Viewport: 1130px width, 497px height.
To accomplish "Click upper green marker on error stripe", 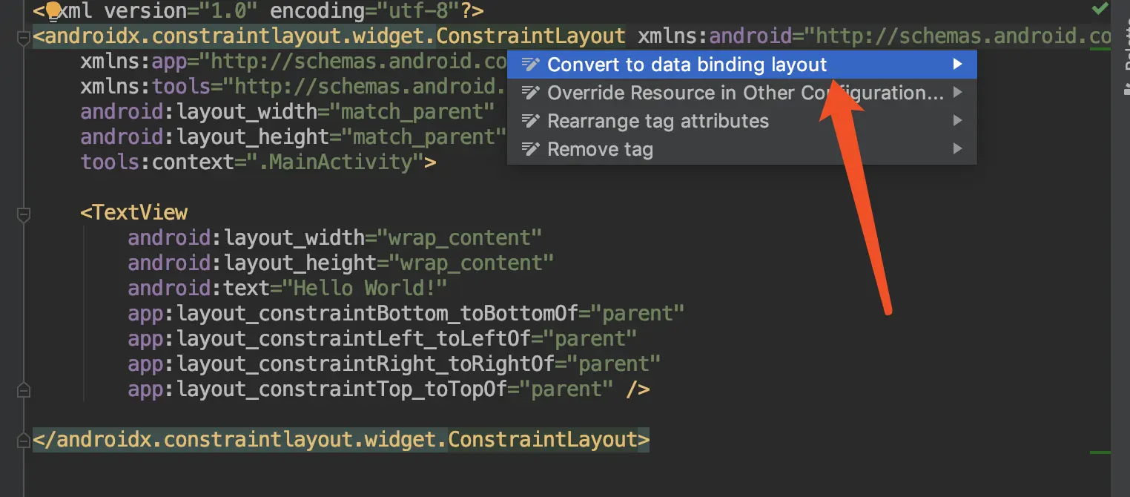I will point(1100,50).
